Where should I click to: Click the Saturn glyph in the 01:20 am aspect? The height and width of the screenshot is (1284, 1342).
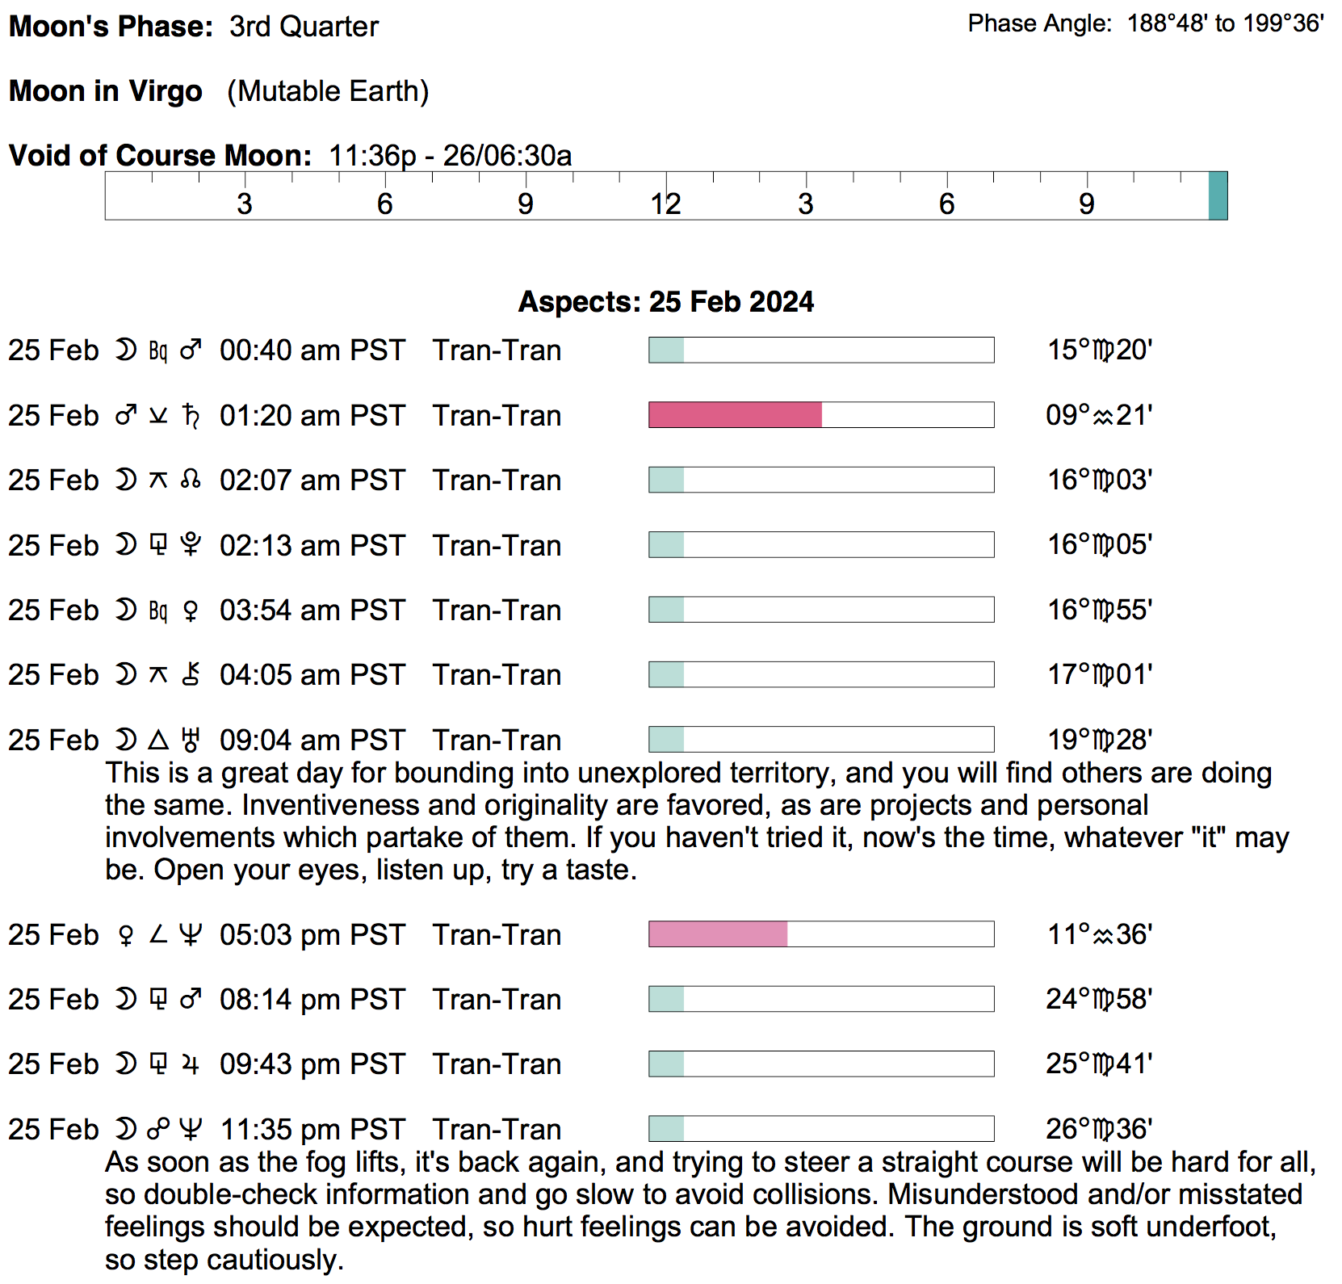(191, 415)
